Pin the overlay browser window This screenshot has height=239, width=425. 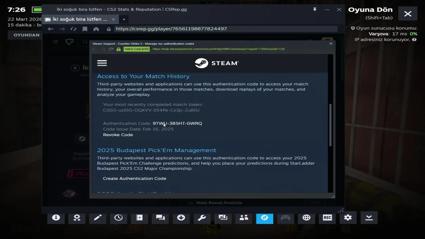(x=315, y=10)
